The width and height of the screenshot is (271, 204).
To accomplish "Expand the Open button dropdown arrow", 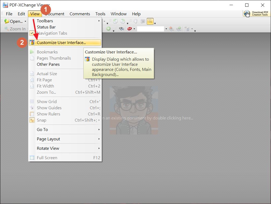I will click(25, 21).
